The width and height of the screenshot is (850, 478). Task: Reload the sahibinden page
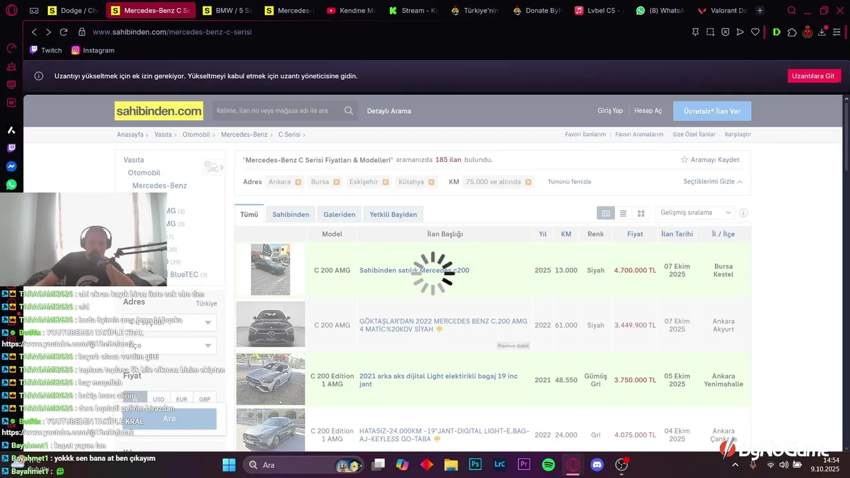point(64,32)
